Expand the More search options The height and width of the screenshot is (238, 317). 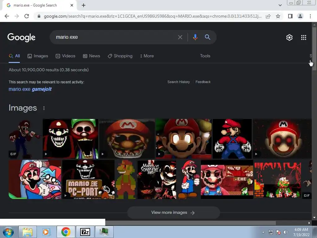point(147,56)
